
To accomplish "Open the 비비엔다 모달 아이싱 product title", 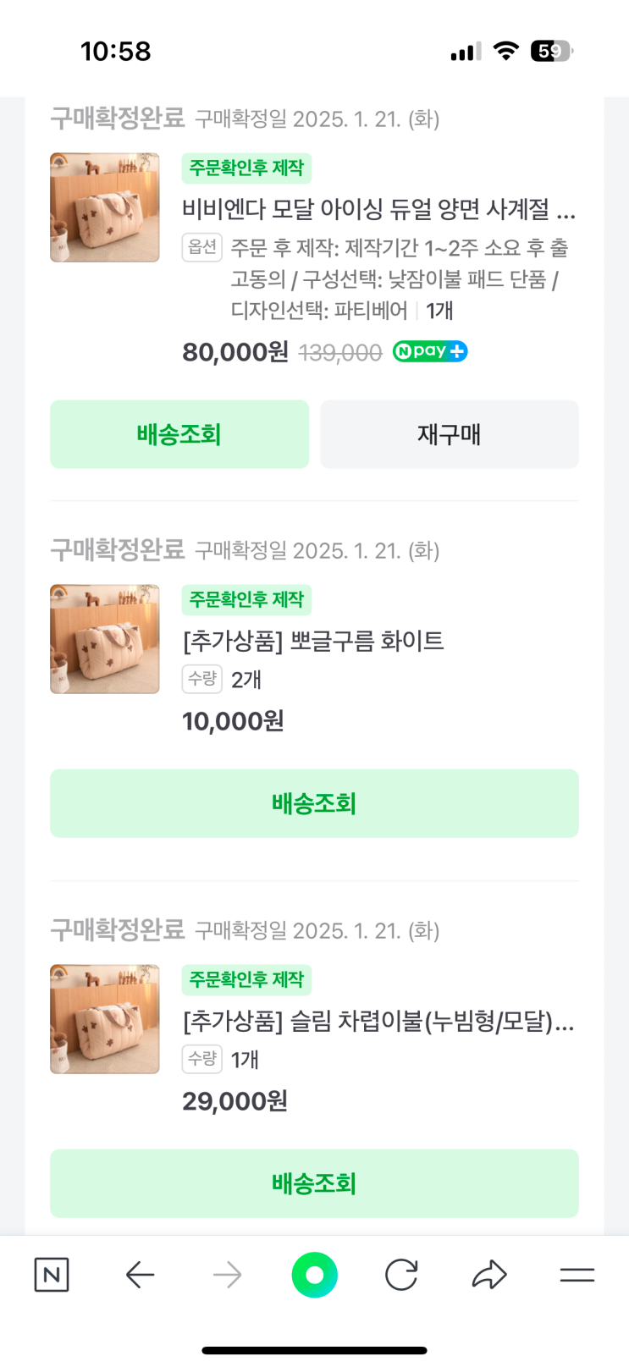I will pos(378,209).
